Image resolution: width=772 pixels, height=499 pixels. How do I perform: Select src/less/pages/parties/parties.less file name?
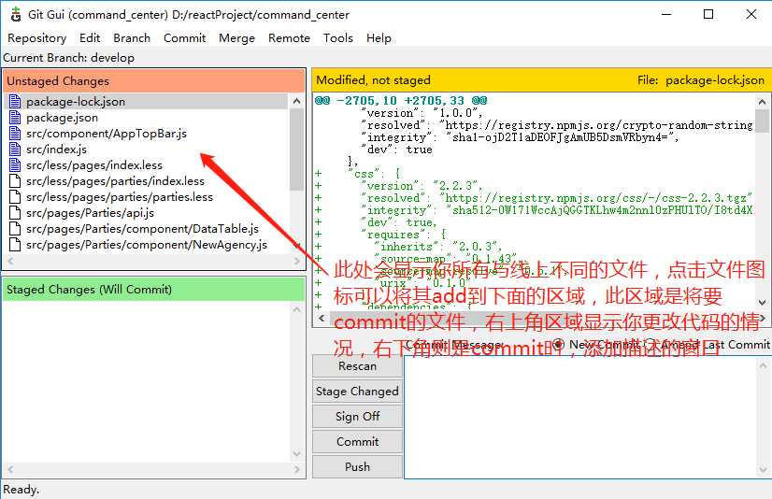pos(120,196)
